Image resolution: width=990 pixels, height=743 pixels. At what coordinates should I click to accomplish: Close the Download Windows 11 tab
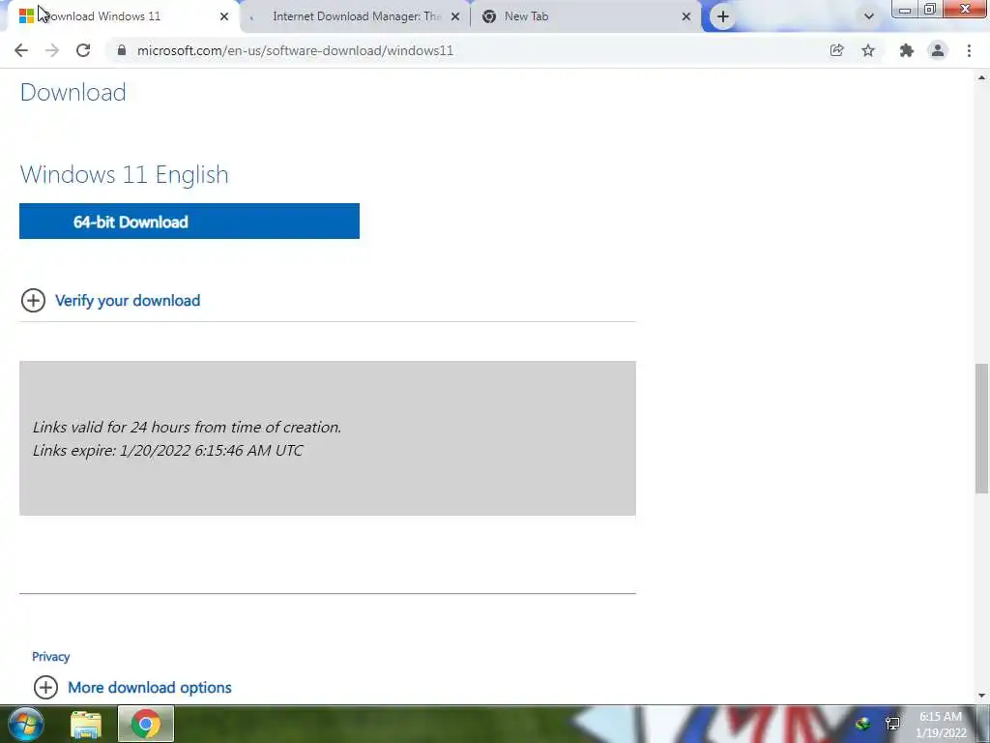pos(224,16)
